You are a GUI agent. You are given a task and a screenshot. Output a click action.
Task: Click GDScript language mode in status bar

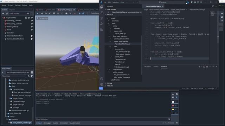211,89
